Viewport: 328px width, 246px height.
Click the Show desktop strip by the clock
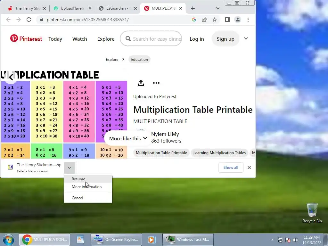tap(326, 240)
